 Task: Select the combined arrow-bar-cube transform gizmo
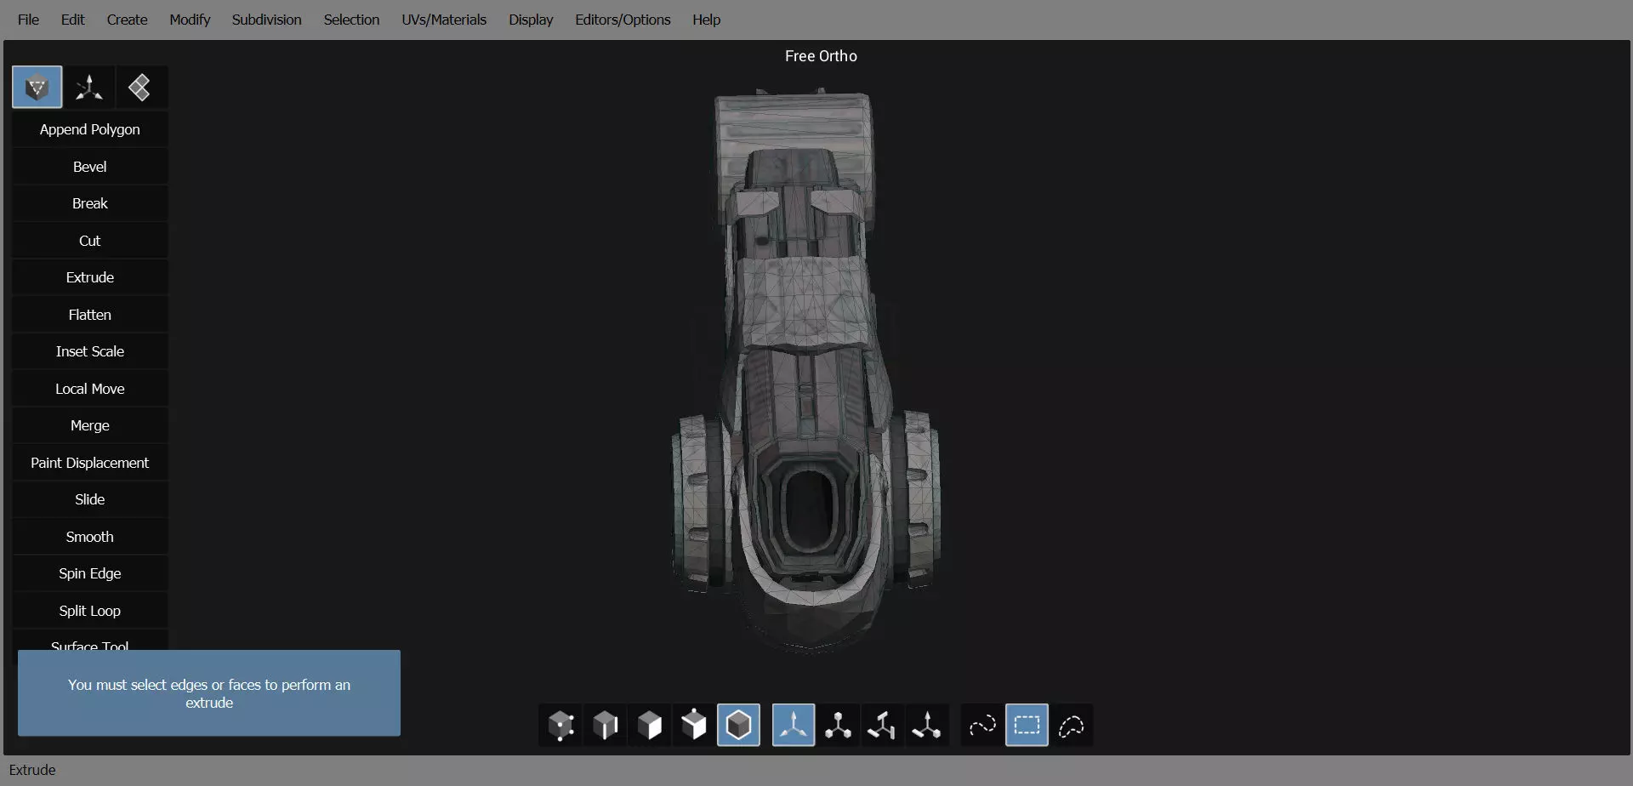coord(926,726)
